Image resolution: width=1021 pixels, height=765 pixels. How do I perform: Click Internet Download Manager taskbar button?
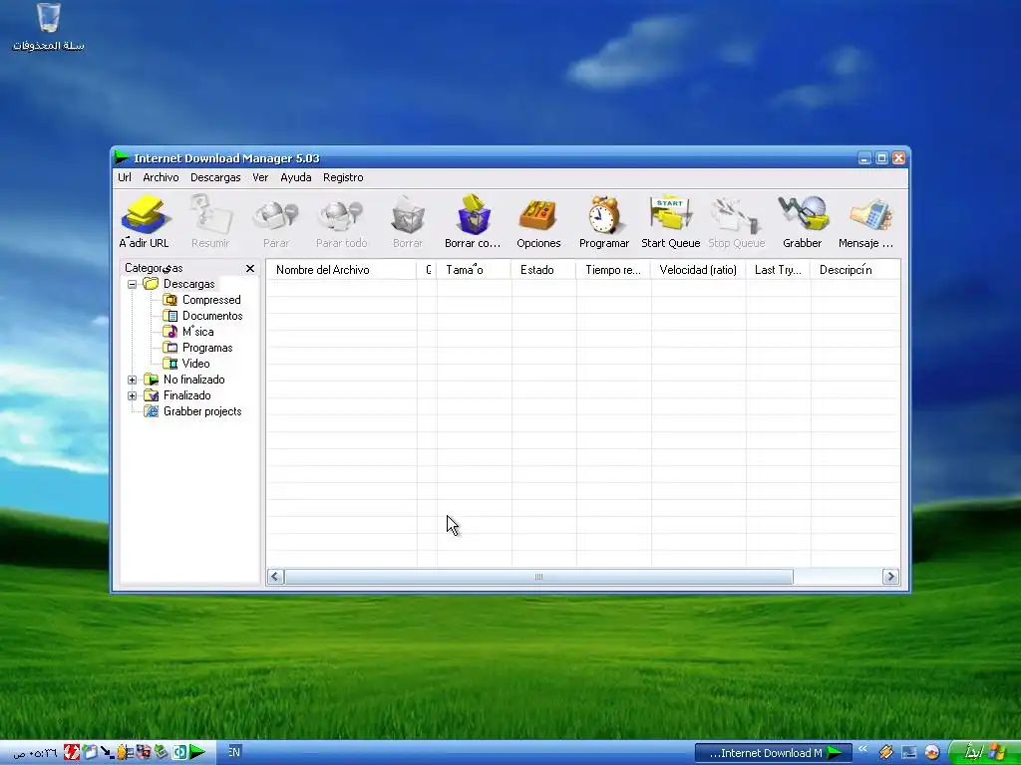pos(773,753)
